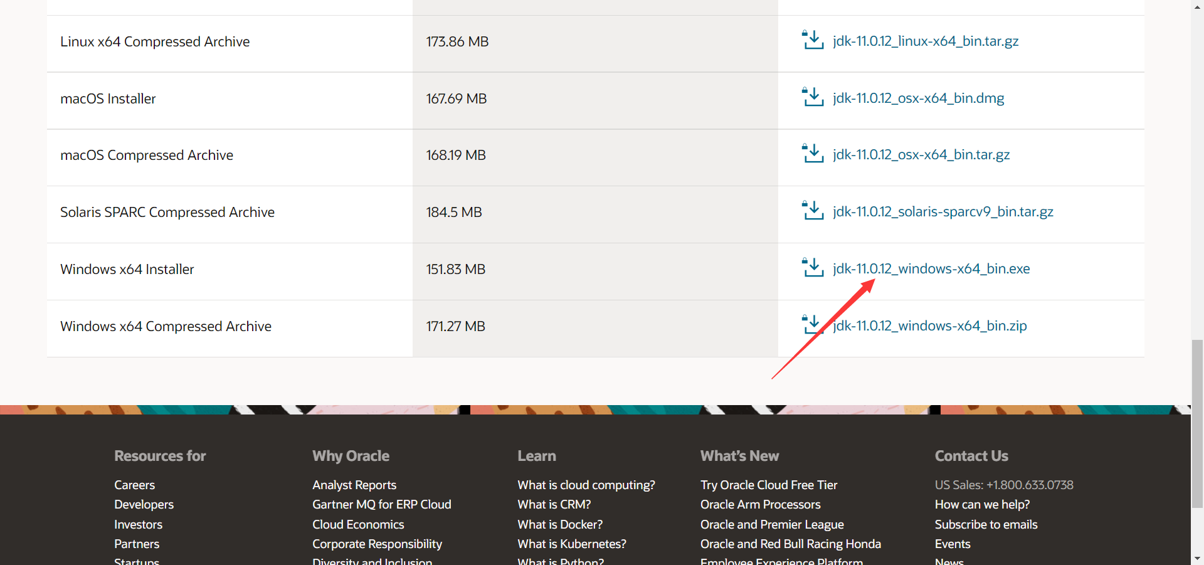Click What's New footer heading

coord(739,456)
